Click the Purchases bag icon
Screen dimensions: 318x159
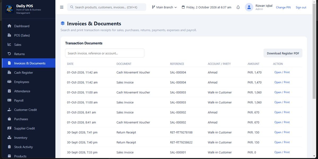[x=9, y=119]
